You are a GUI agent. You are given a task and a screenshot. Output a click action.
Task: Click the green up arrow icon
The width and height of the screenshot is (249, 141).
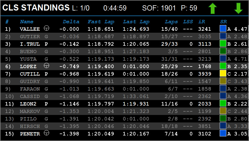coord(213,8)
